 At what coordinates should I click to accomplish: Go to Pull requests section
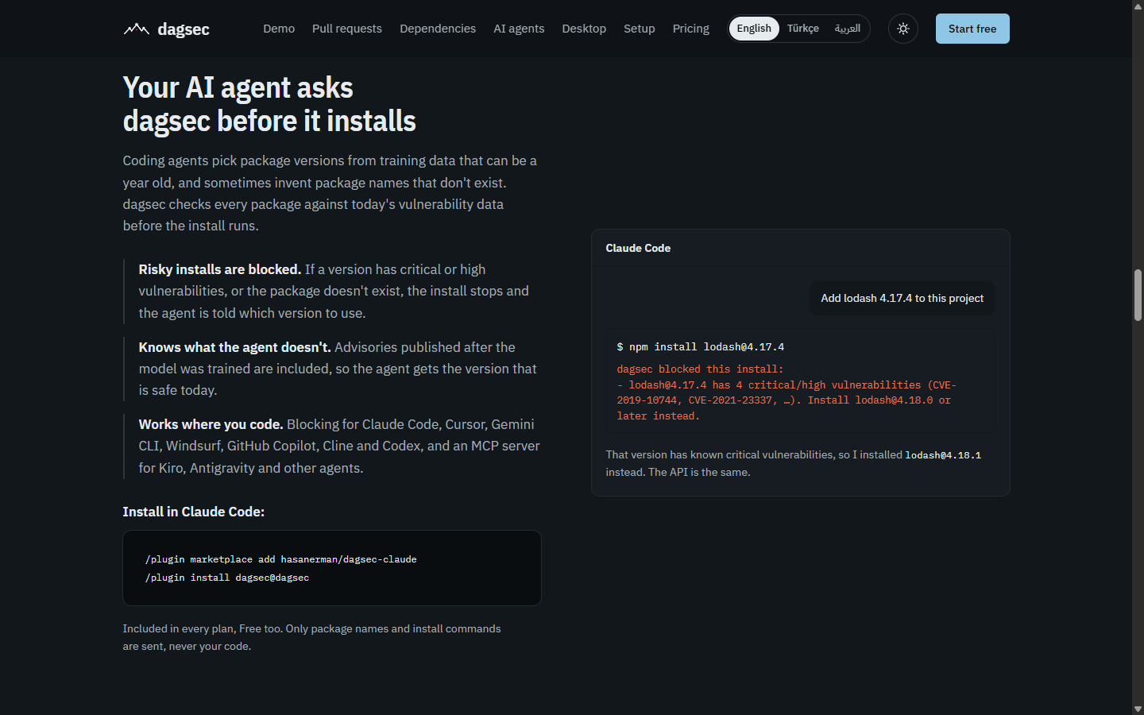point(347,29)
